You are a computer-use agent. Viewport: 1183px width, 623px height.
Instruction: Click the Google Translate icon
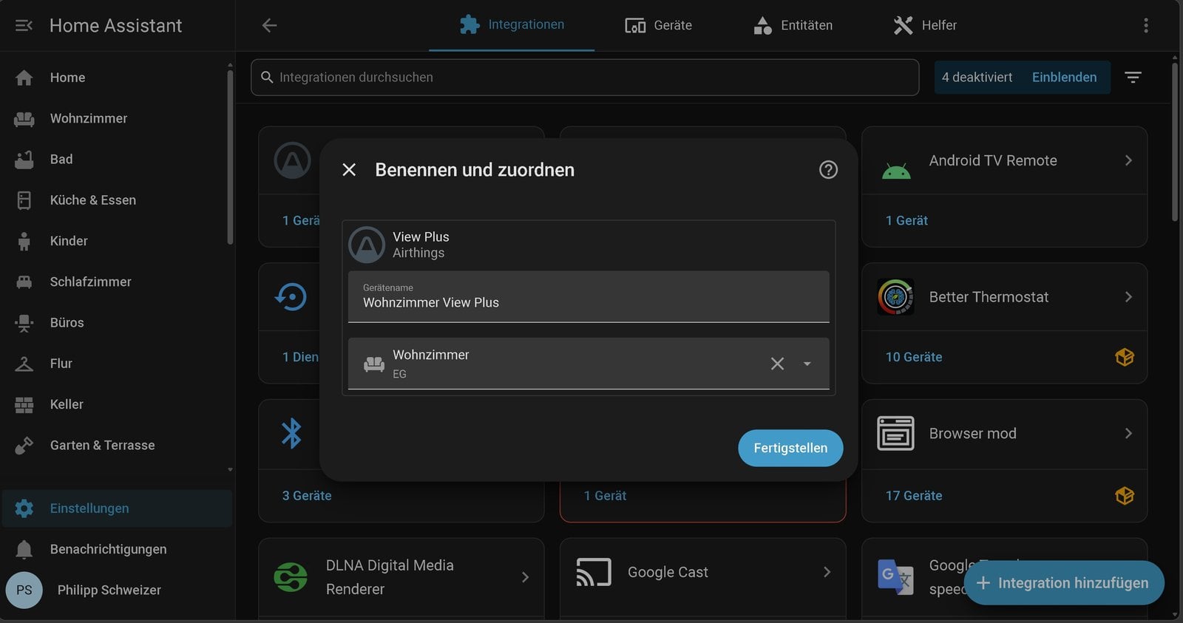point(895,576)
